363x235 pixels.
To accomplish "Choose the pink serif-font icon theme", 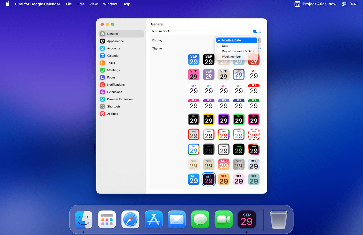I will [194, 74].
